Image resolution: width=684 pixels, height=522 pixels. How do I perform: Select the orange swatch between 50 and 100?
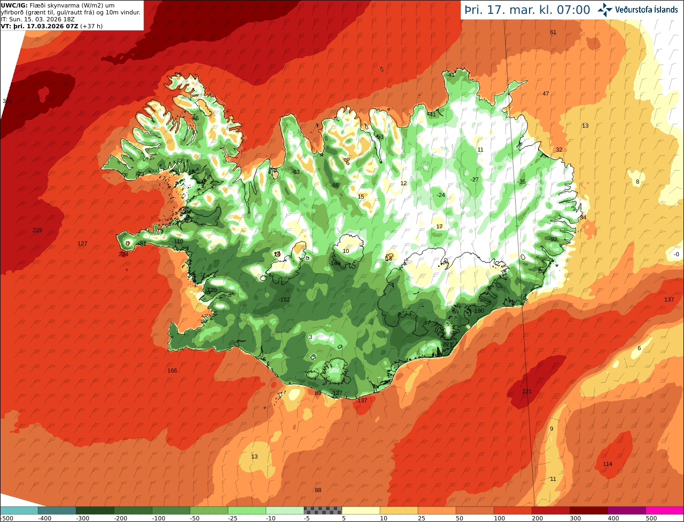pos(475,510)
